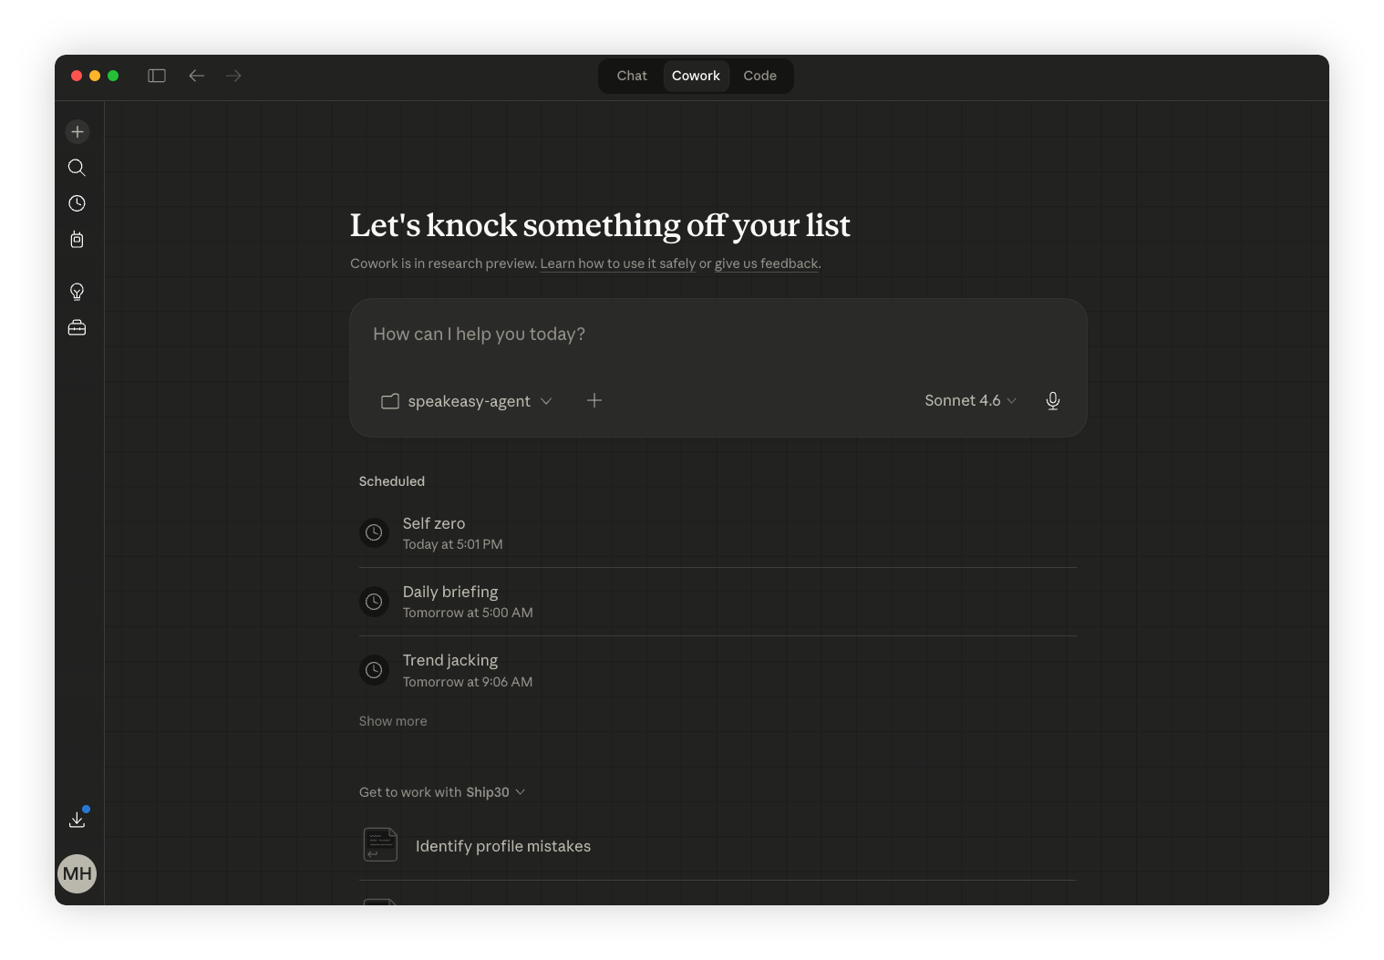Open scheduled tasks clock icon in sidebar

(x=77, y=203)
